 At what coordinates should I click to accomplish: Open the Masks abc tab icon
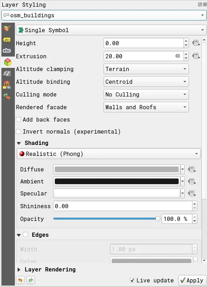7,51
